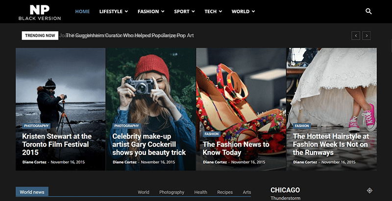Click Diane Cortez on Fashion News card
This screenshot has height=201, width=392.
[215, 162]
